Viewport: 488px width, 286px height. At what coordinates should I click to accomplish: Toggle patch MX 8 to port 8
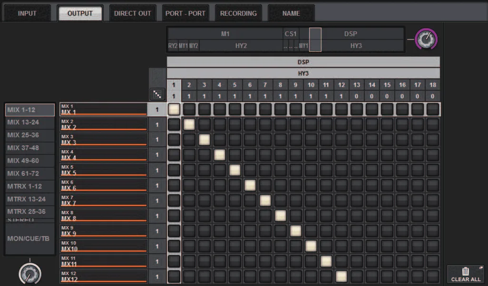pyautogui.click(x=281, y=216)
